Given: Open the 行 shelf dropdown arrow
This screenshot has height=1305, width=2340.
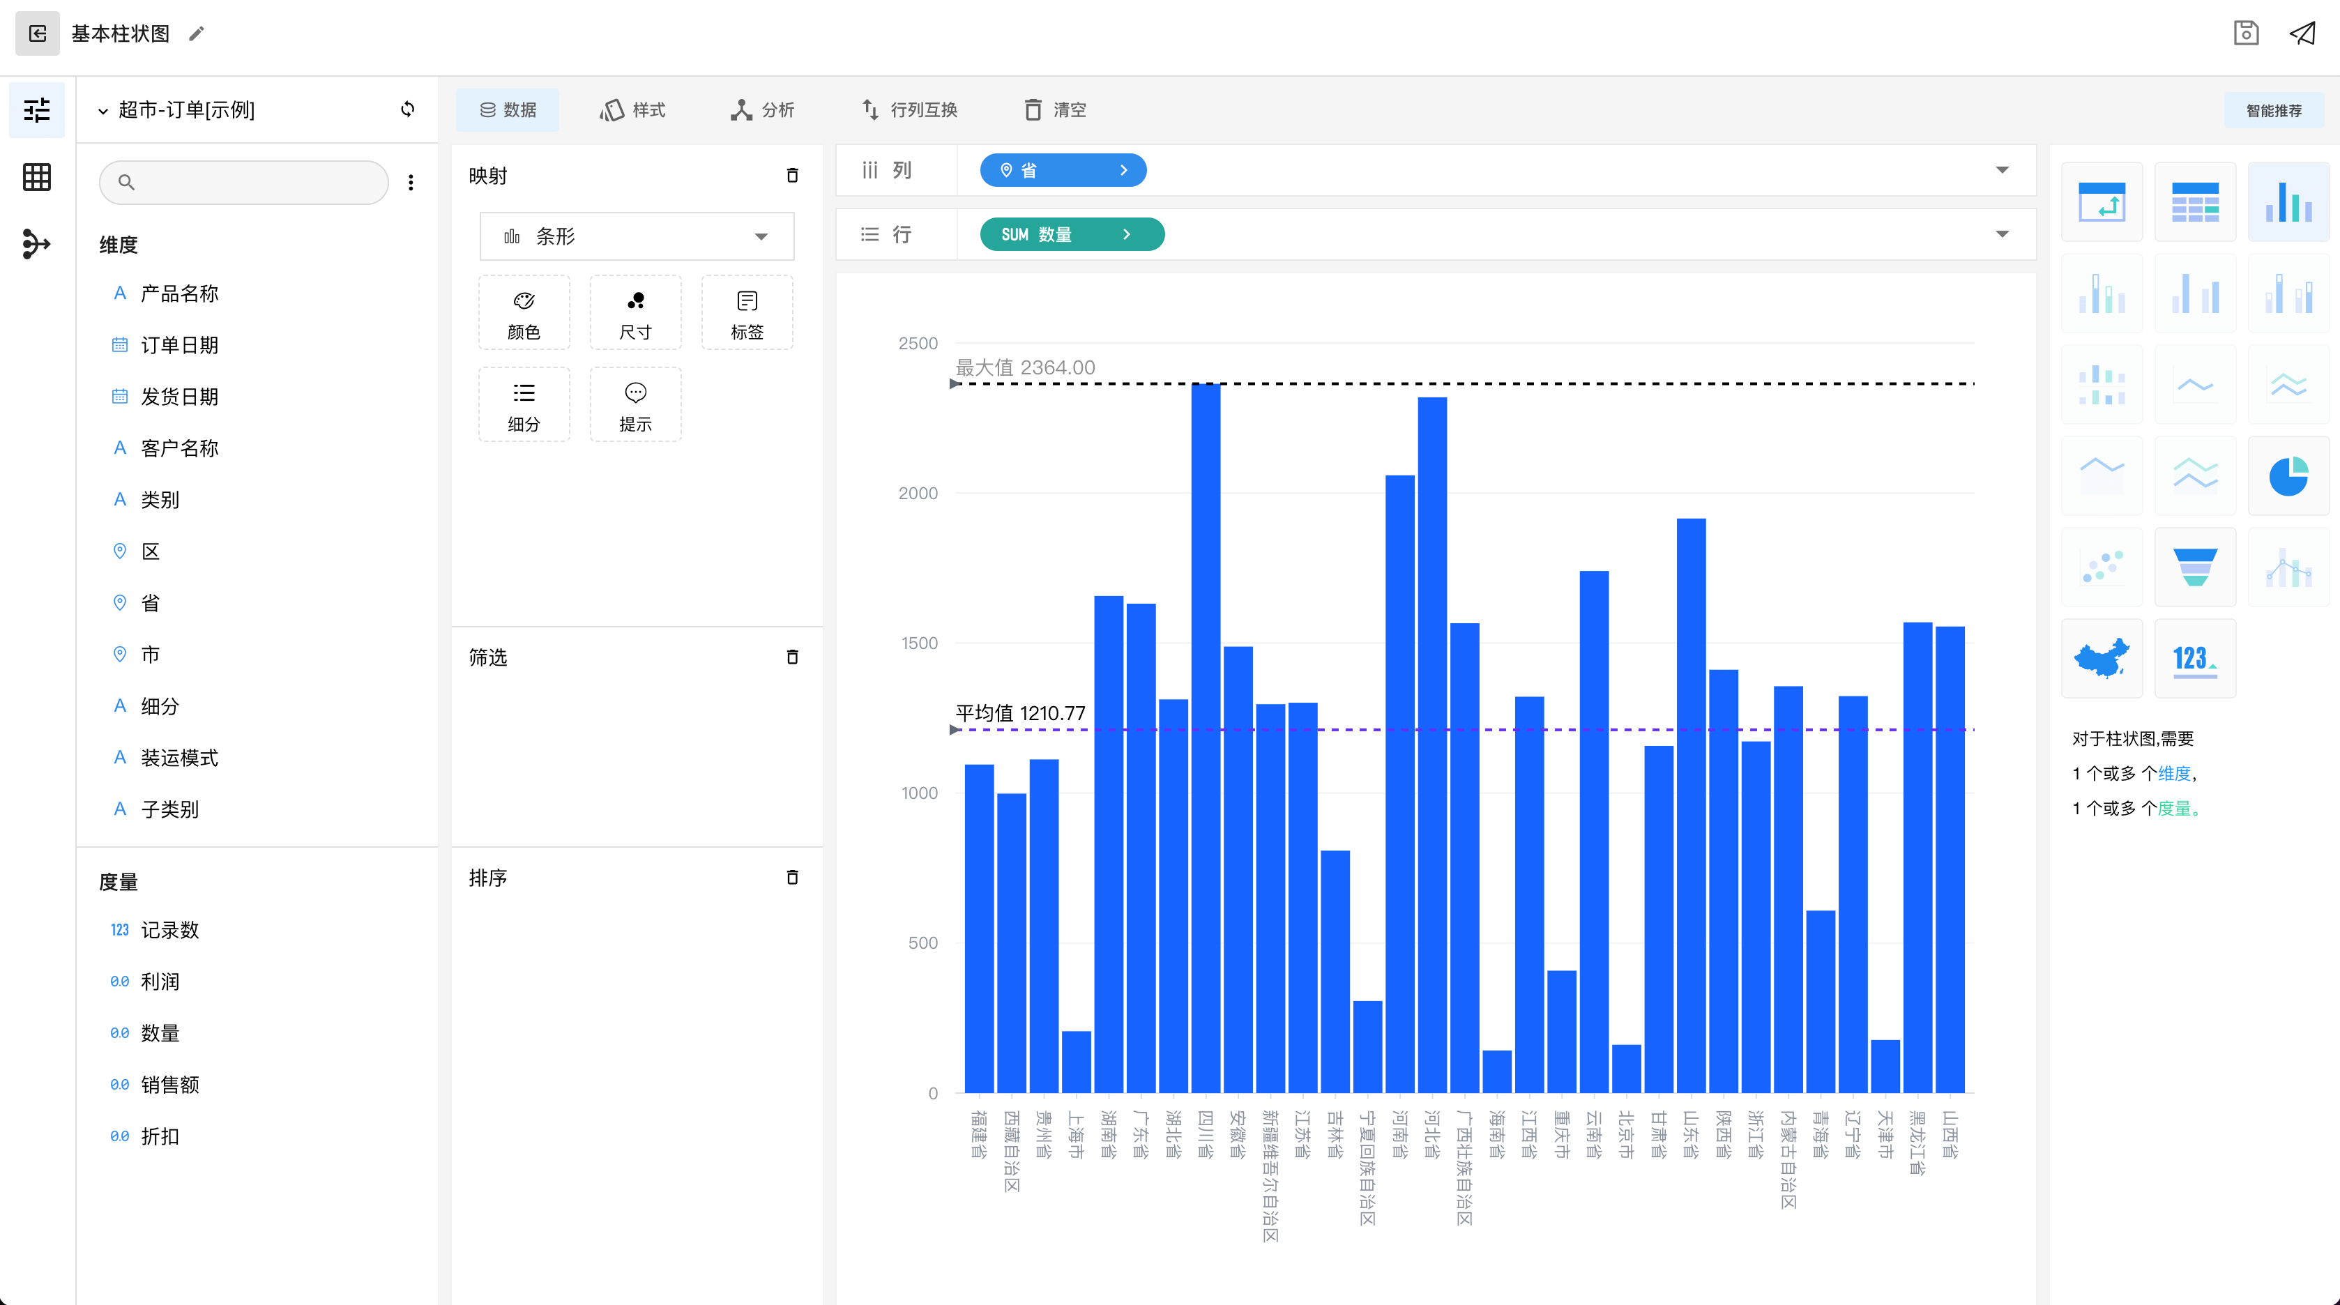Looking at the screenshot, I should 2002,234.
